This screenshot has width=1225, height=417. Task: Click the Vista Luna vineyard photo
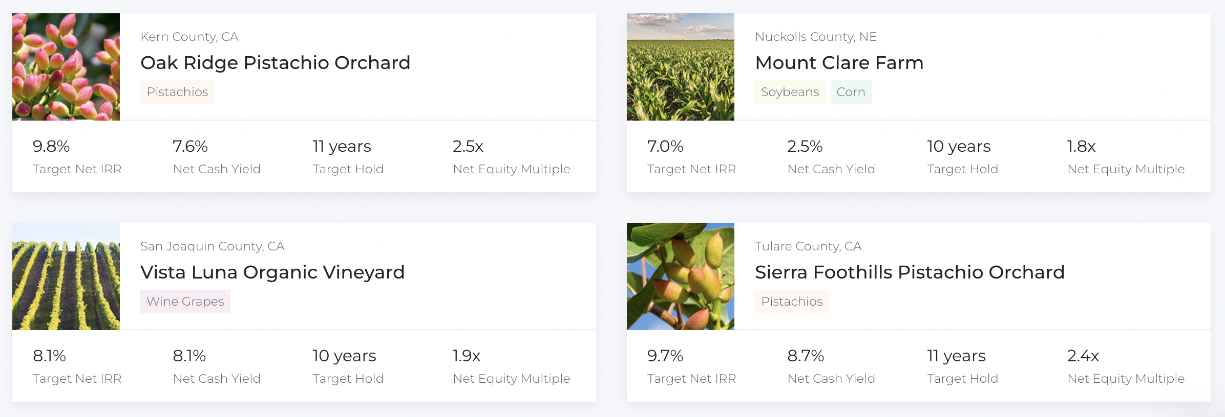[66, 276]
